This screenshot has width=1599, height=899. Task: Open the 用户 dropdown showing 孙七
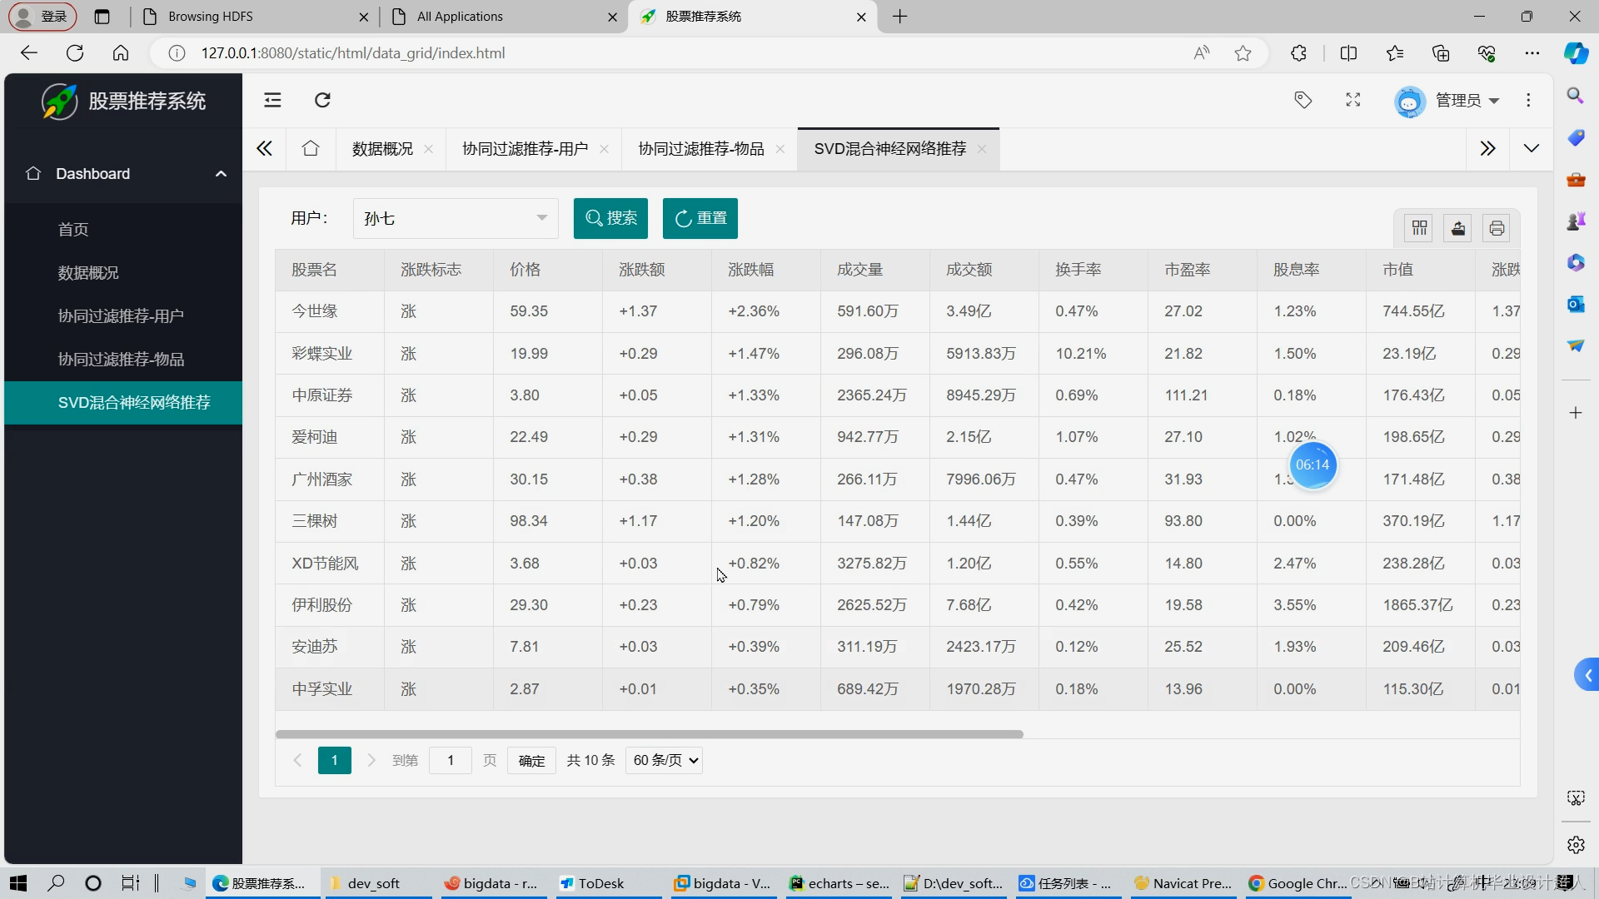(x=455, y=218)
